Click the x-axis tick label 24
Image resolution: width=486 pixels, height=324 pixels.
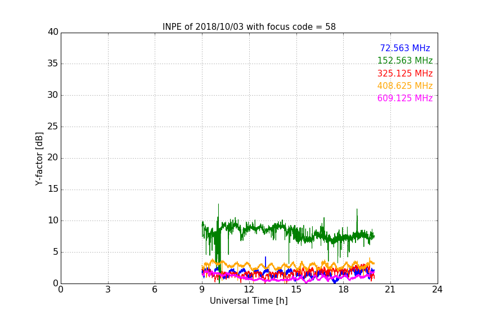[437, 290]
